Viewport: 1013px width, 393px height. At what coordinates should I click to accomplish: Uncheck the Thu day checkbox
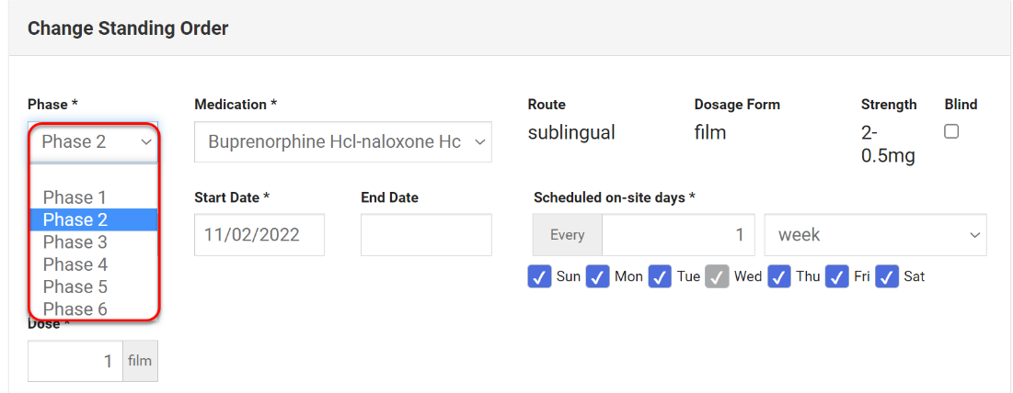point(780,276)
